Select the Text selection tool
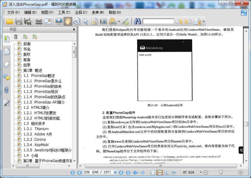This screenshot has height=178, width=251. click(95, 21)
